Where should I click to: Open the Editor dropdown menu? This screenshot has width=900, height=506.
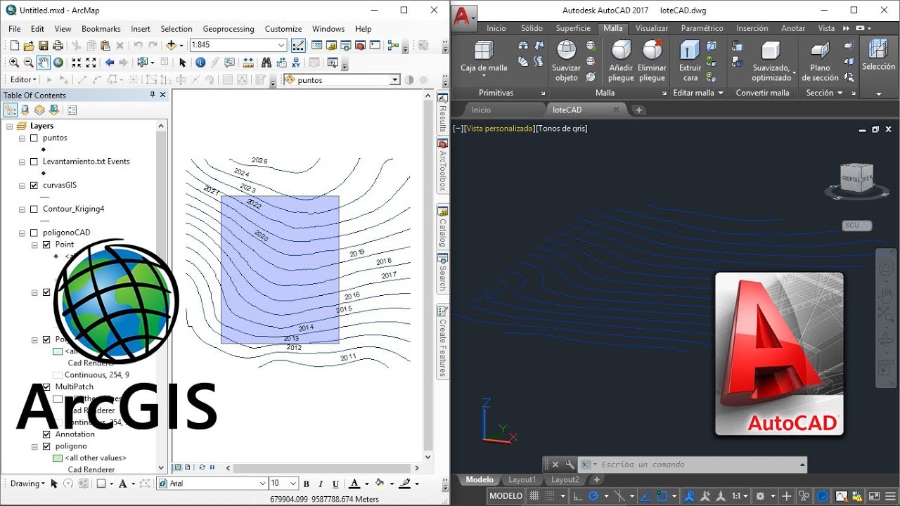(x=25, y=80)
